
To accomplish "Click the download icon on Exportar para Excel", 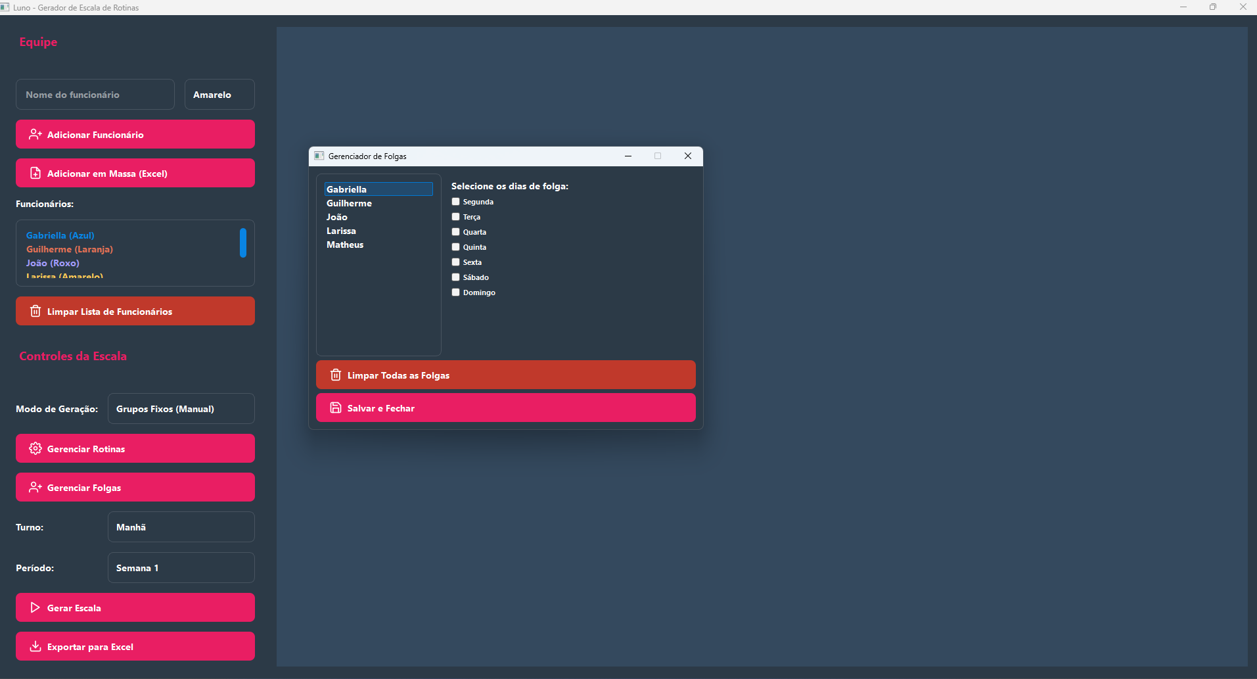I will tap(35, 647).
